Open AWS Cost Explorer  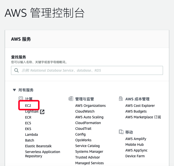pyautogui.click(x=140, y=106)
